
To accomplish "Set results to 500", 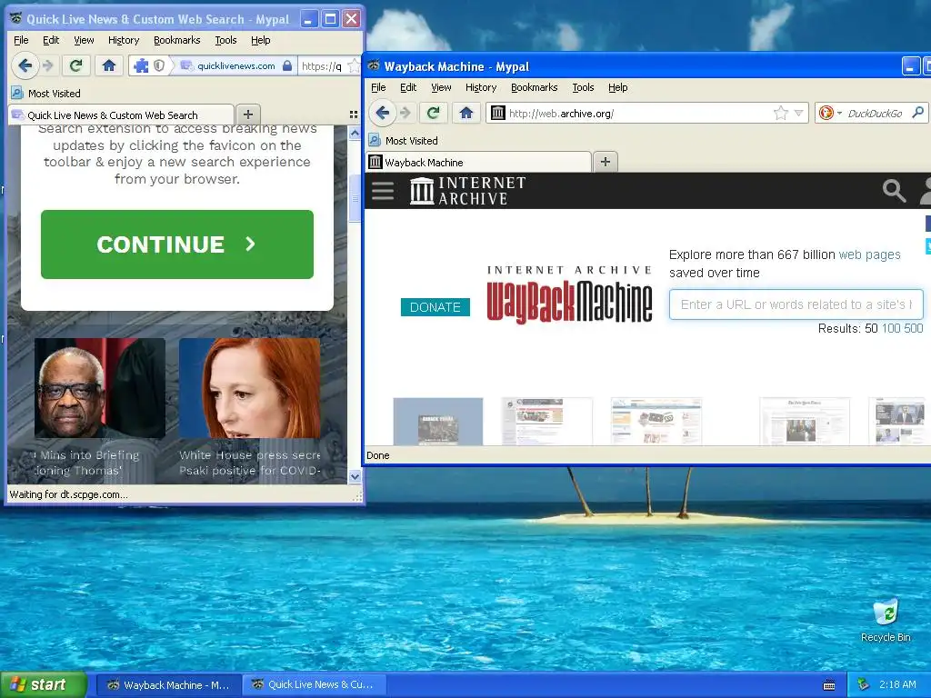I will click(913, 328).
